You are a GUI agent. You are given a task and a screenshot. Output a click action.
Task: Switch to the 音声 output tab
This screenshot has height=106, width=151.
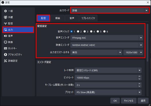(72, 18)
